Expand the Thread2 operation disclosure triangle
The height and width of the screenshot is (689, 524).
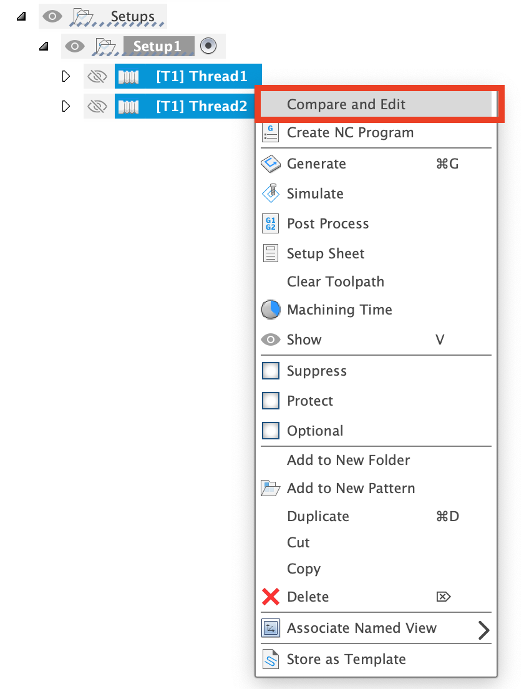pos(66,106)
